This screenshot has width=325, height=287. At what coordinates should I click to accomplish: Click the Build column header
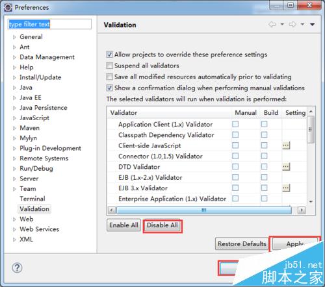(x=271, y=112)
